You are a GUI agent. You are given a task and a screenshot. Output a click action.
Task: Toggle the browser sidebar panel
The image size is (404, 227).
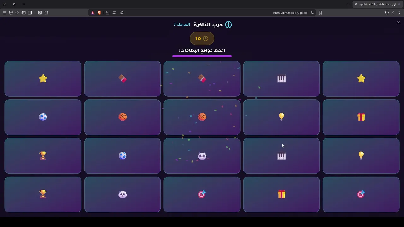(30, 13)
